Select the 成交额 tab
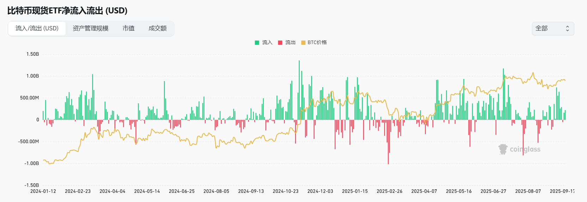Screen dimensions: 587x202 tap(158, 29)
